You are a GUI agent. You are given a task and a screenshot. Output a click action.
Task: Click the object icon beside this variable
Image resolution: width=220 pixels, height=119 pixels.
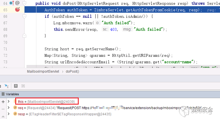pos(15,101)
